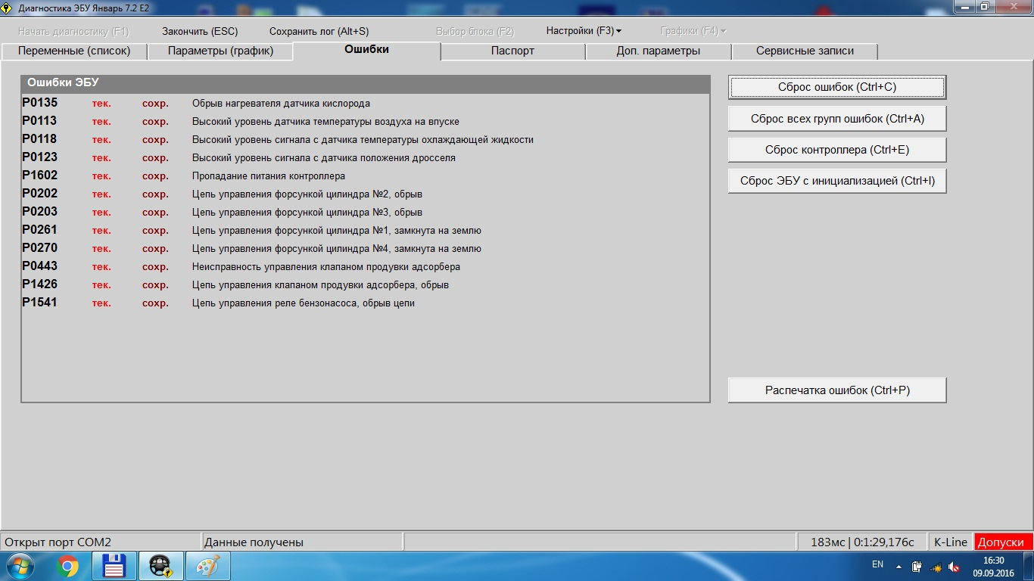Select error code P0123

39,157
